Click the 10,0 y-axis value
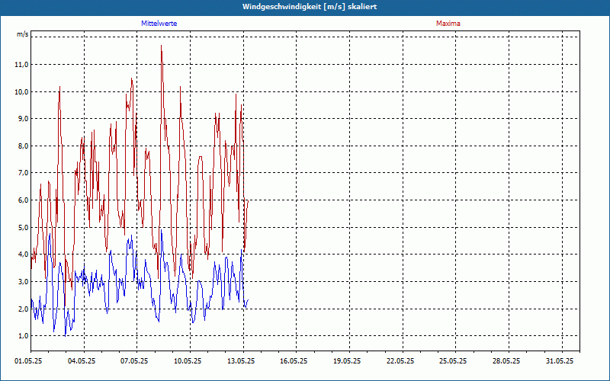Image resolution: width=610 pixels, height=381 pixels. coord(21,91)
